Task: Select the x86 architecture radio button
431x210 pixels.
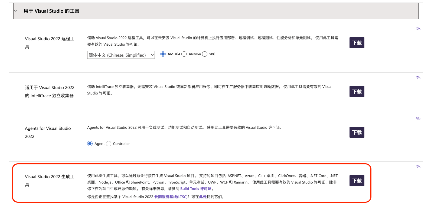Action: [205, 54]
